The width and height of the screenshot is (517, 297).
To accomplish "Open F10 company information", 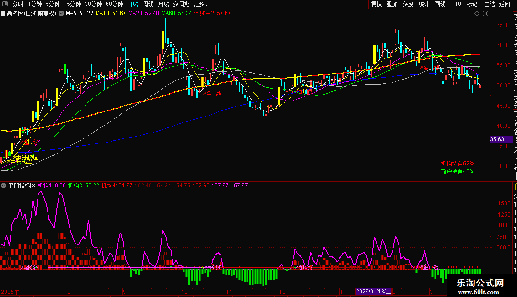I will click(456, 4).
